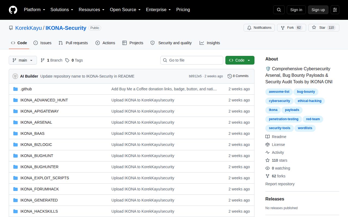348x217 pixels.
Task: Click the folder icon for IKONA_EXPLOIT_SCRIPTS
Action: pos(15,178)
